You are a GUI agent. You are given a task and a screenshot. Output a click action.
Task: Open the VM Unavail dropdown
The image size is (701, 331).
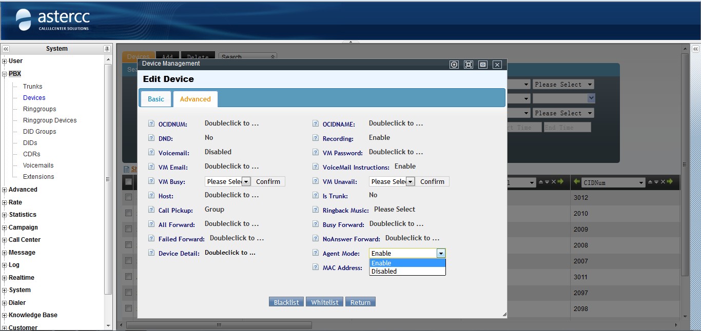coord(410,181)
